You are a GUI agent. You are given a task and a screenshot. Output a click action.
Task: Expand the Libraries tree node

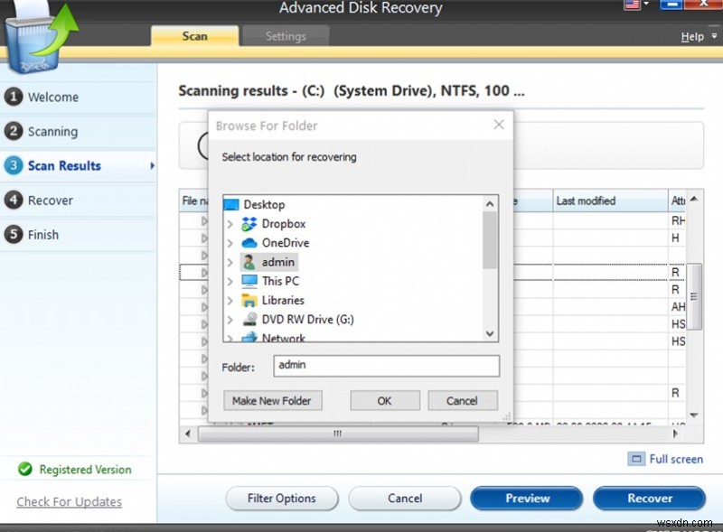(x=230, y=301)
